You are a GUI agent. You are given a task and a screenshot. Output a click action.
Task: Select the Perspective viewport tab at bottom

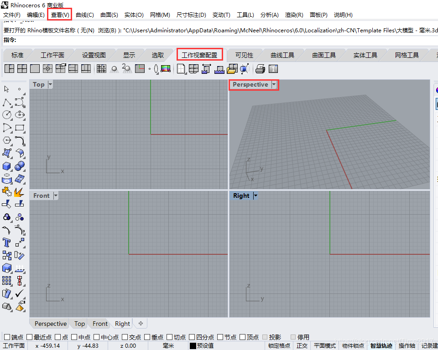(x=51, y=324)
